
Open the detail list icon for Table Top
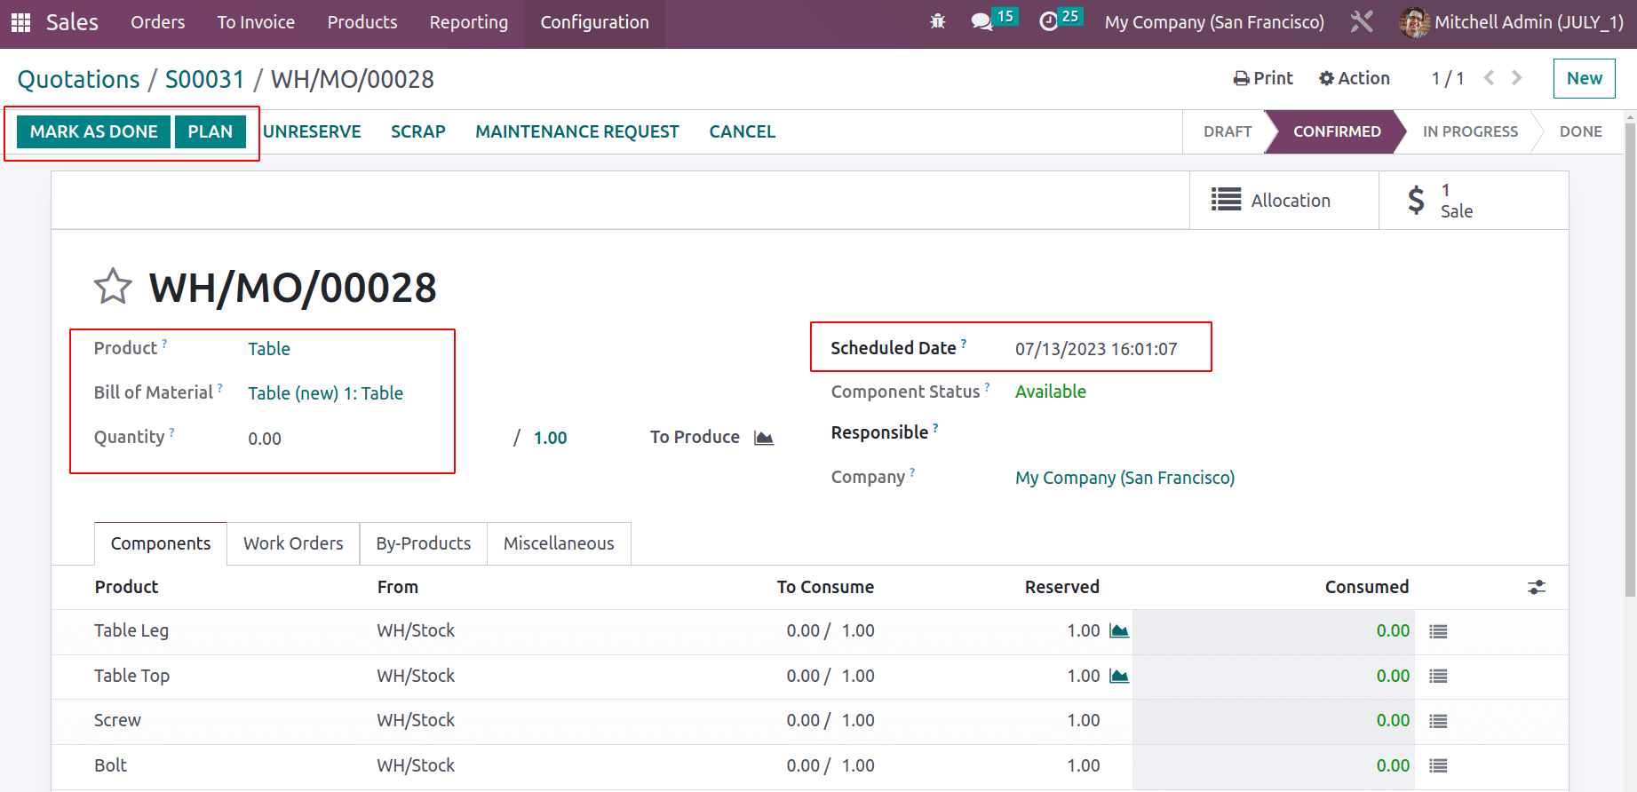(x=1438, y=677)
